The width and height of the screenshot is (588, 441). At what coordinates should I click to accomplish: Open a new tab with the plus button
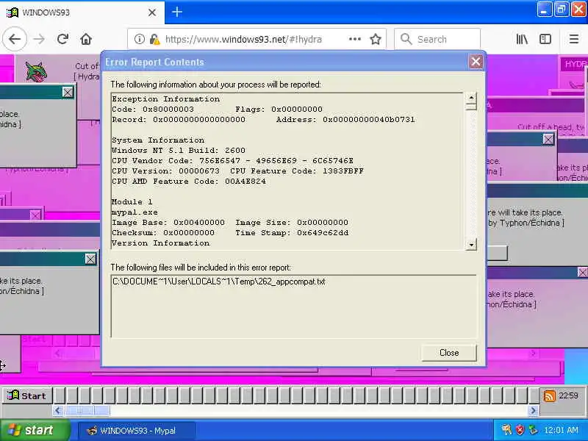[x=177, y=12]
